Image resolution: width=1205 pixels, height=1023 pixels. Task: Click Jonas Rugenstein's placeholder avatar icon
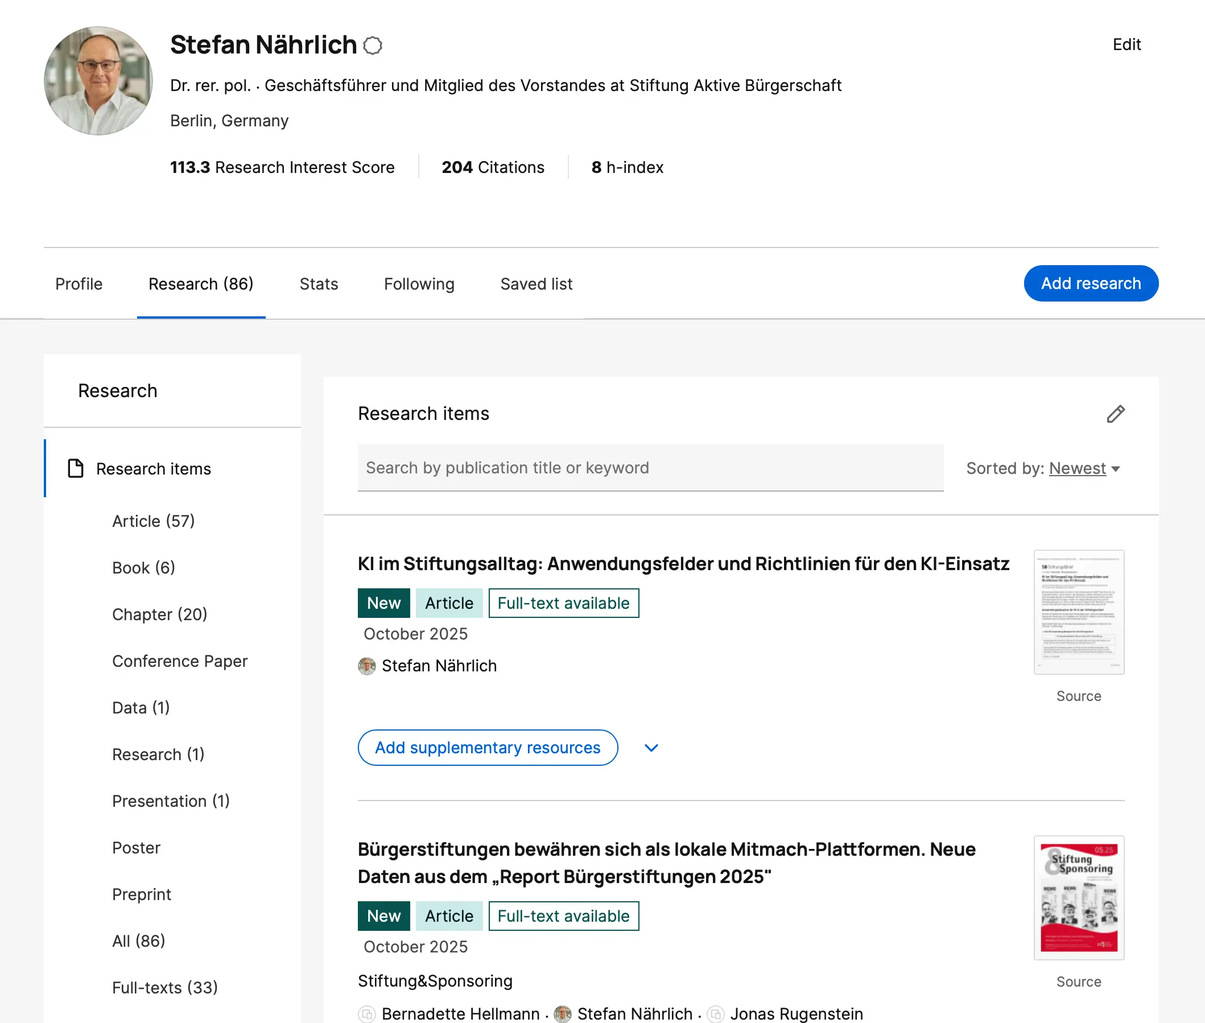coord(716,1014)
